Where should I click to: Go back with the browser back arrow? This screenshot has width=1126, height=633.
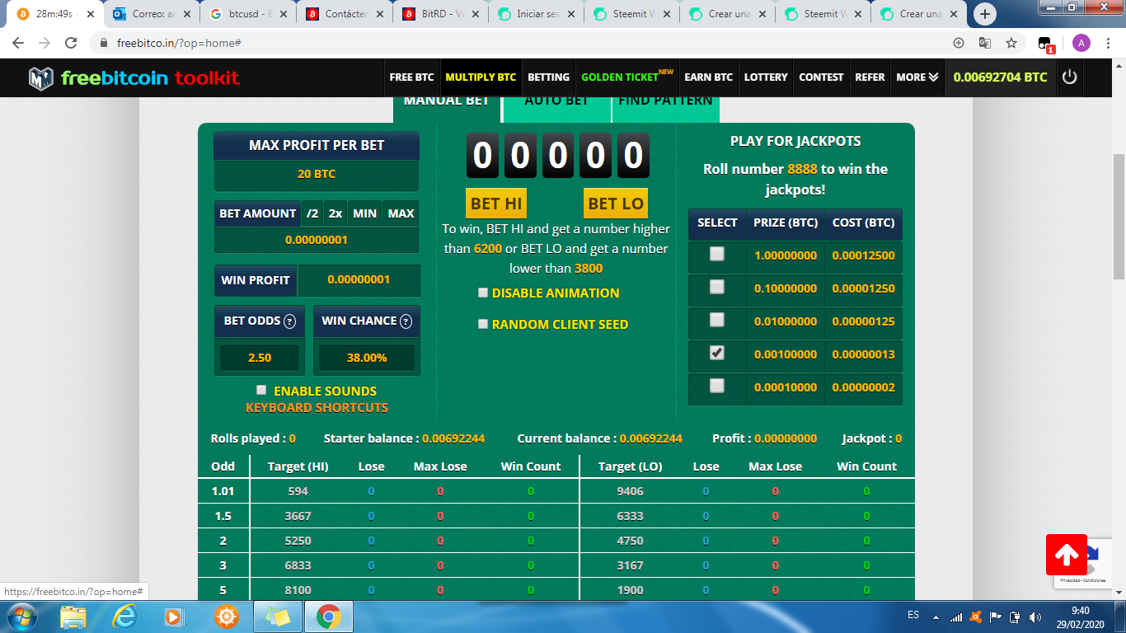coord(18,43)
